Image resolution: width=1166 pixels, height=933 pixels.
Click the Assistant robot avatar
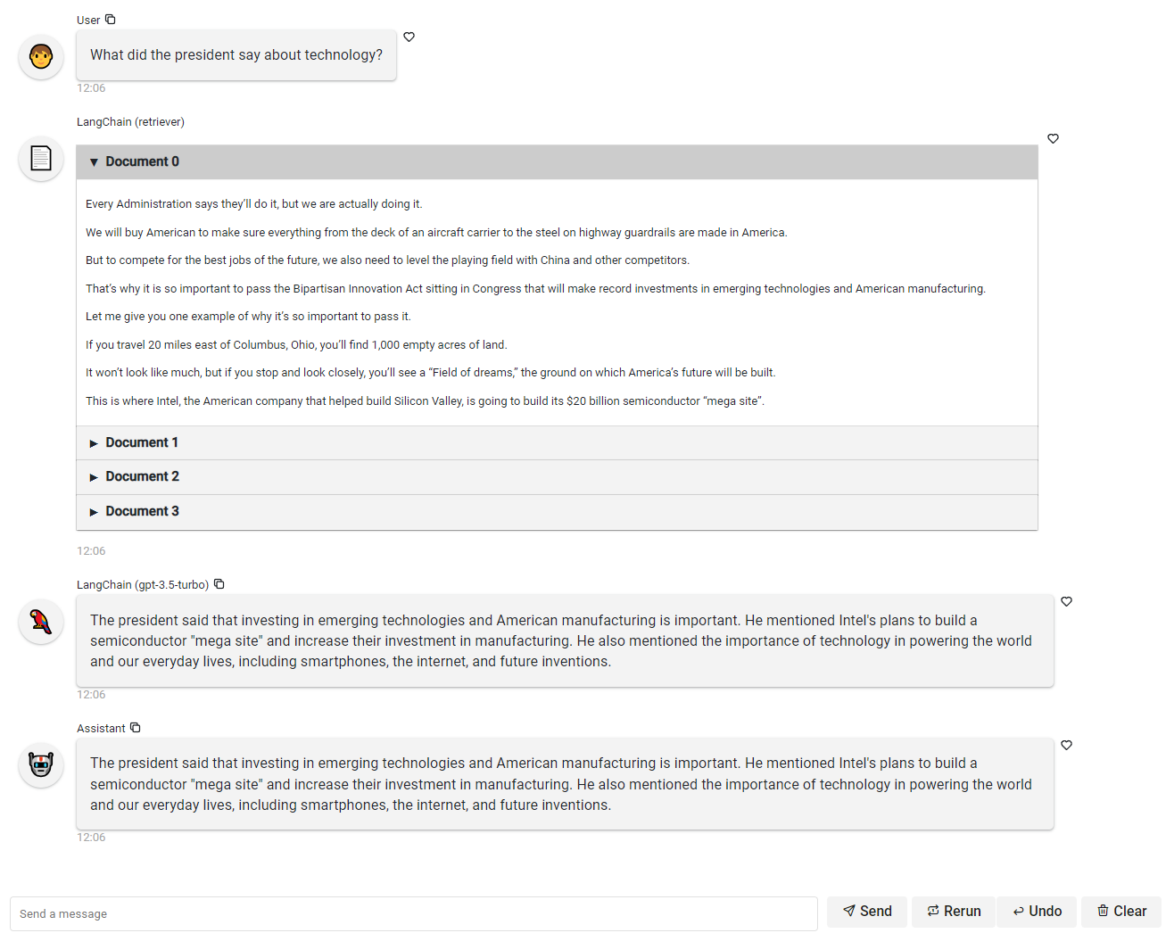tap(41, 765)
